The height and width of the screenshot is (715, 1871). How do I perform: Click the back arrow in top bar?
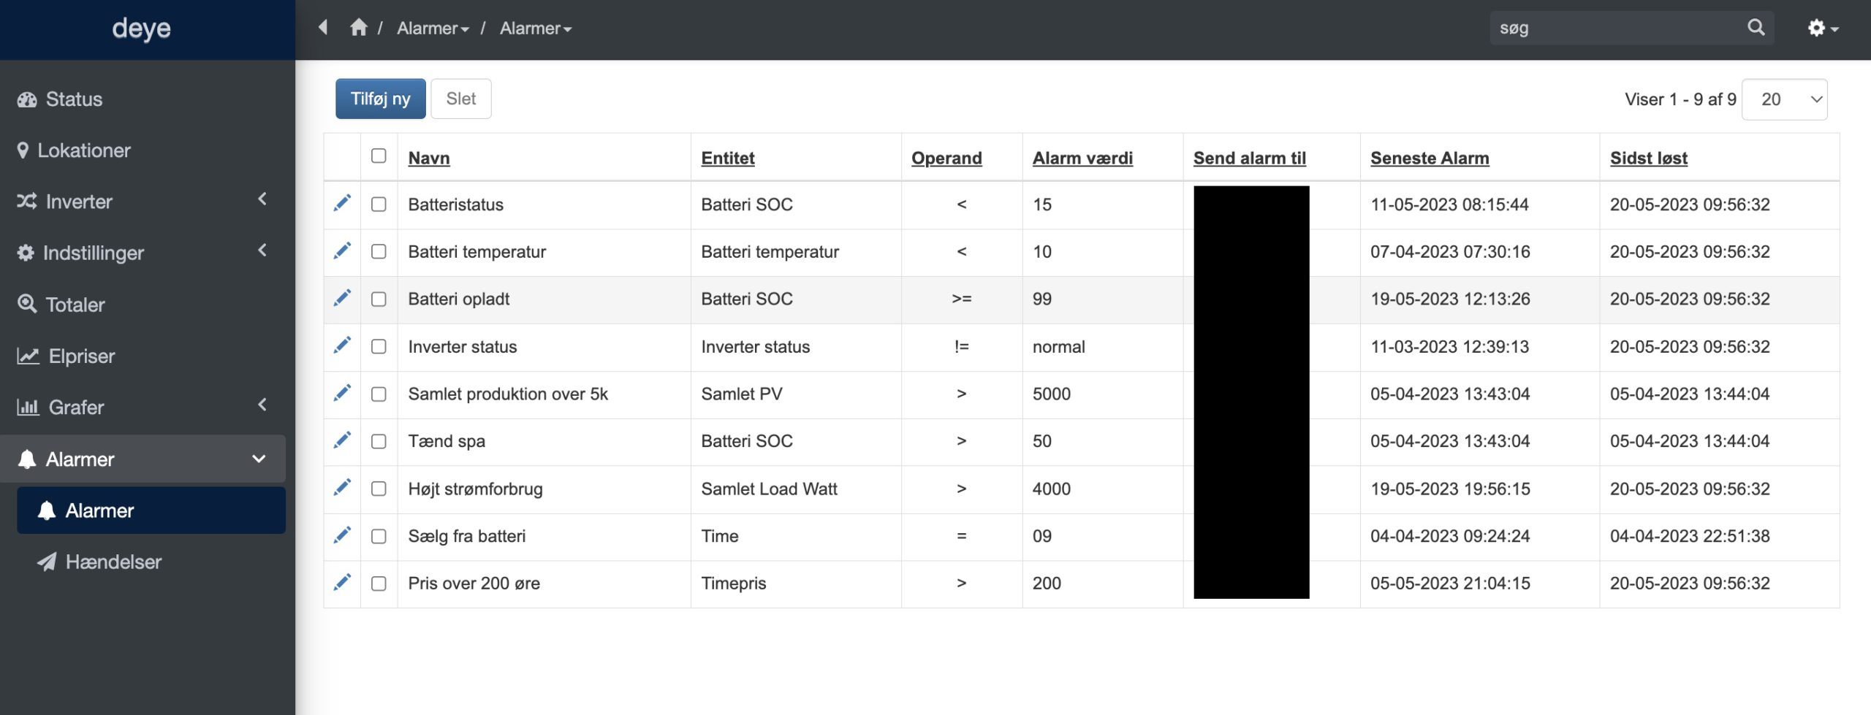point(323,28)
